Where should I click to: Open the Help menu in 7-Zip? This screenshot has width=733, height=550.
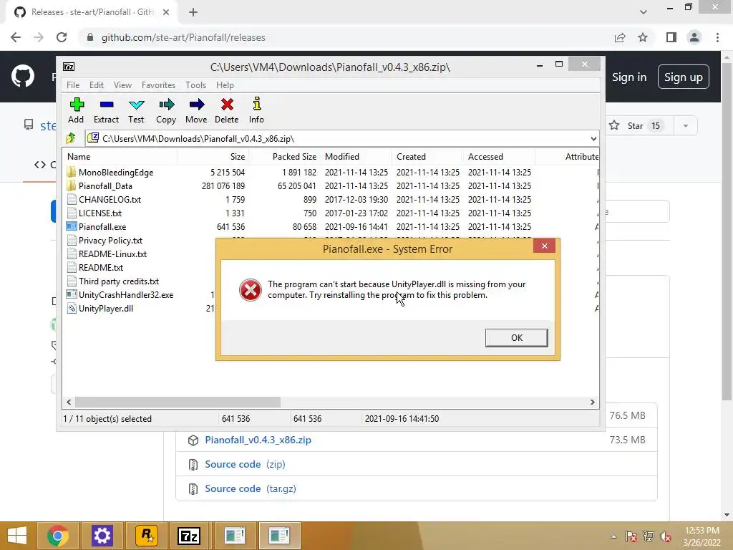click(x=225, y=85)
